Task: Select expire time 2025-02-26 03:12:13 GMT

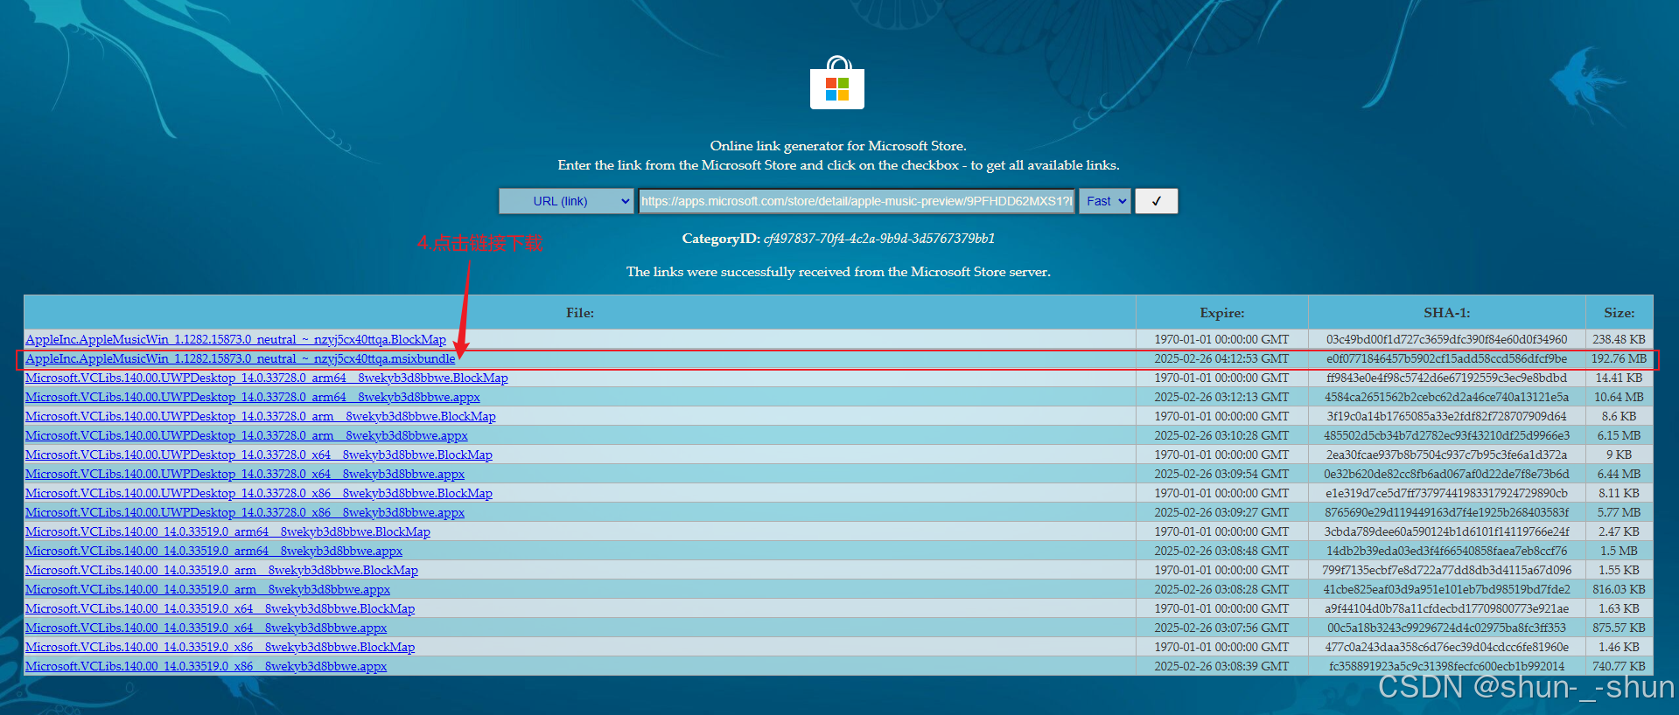Action: coord(1221,397)
